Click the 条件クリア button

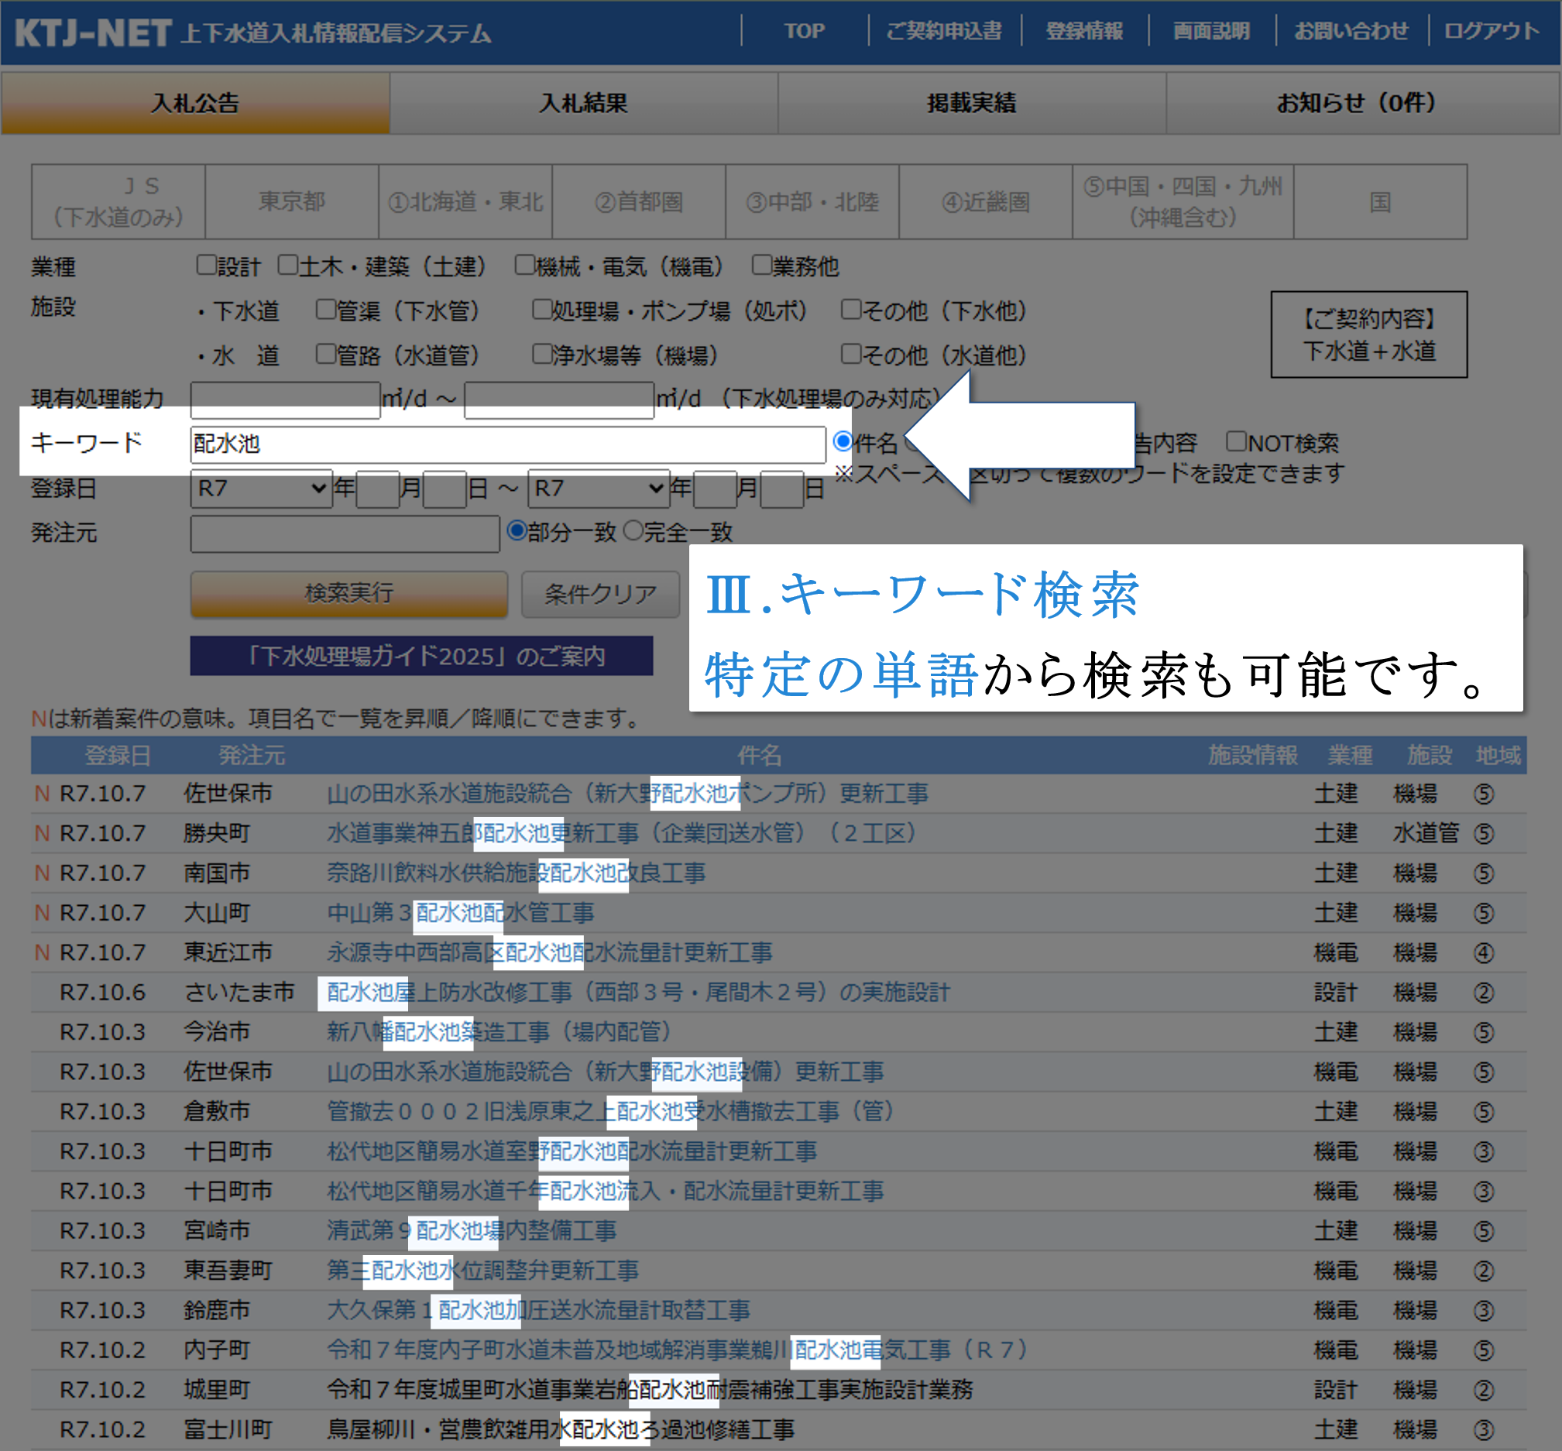pyautogui.click(x=600, y=594)
